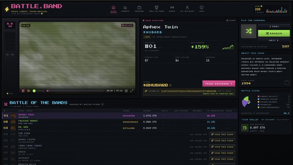Open the My Account nav tab
Viewport: 293px width, 165px height.
(x=187, y=9)
